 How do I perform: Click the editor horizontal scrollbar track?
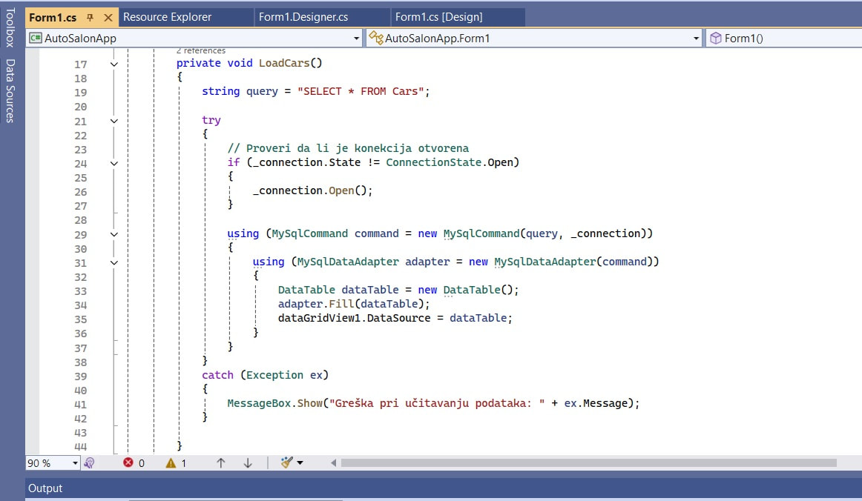[589, 463]
